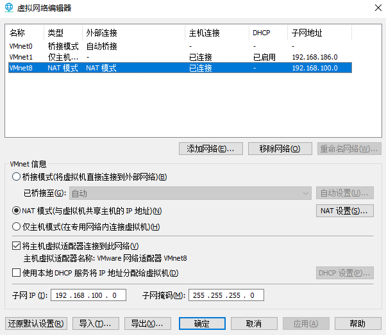Click the 子网 IP input field
This screenshot has width=386, height=335.
[x=88, y=295]
